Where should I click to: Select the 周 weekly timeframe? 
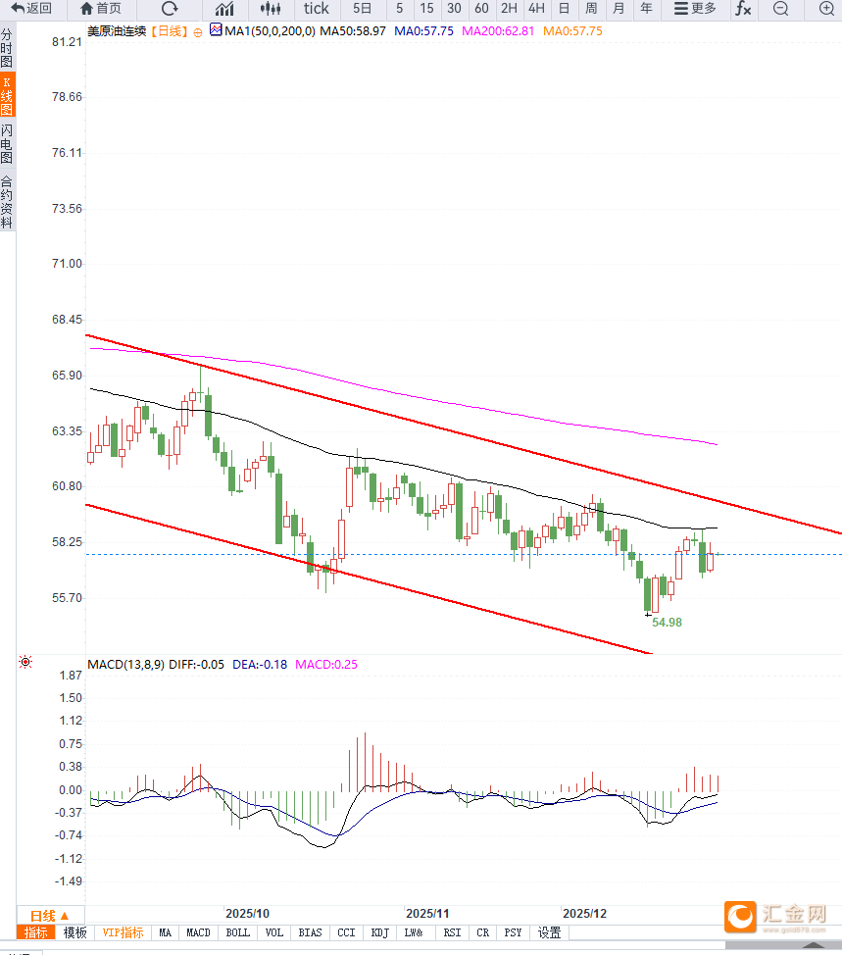click(x=591, y=9)
